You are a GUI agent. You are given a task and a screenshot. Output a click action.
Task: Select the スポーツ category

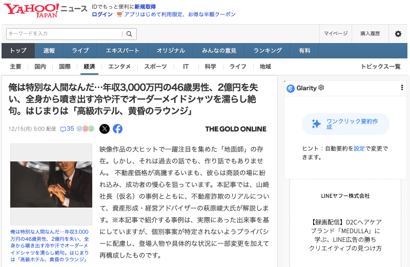pos(156,67)
